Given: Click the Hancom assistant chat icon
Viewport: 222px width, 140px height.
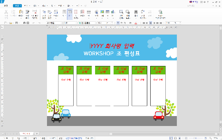Looking at the screenshot, I should tap(161, 12).
